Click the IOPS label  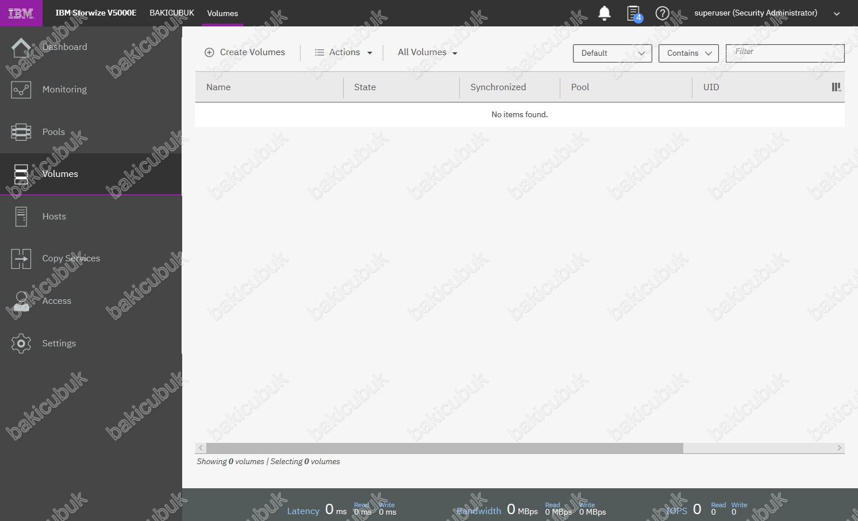676,511
